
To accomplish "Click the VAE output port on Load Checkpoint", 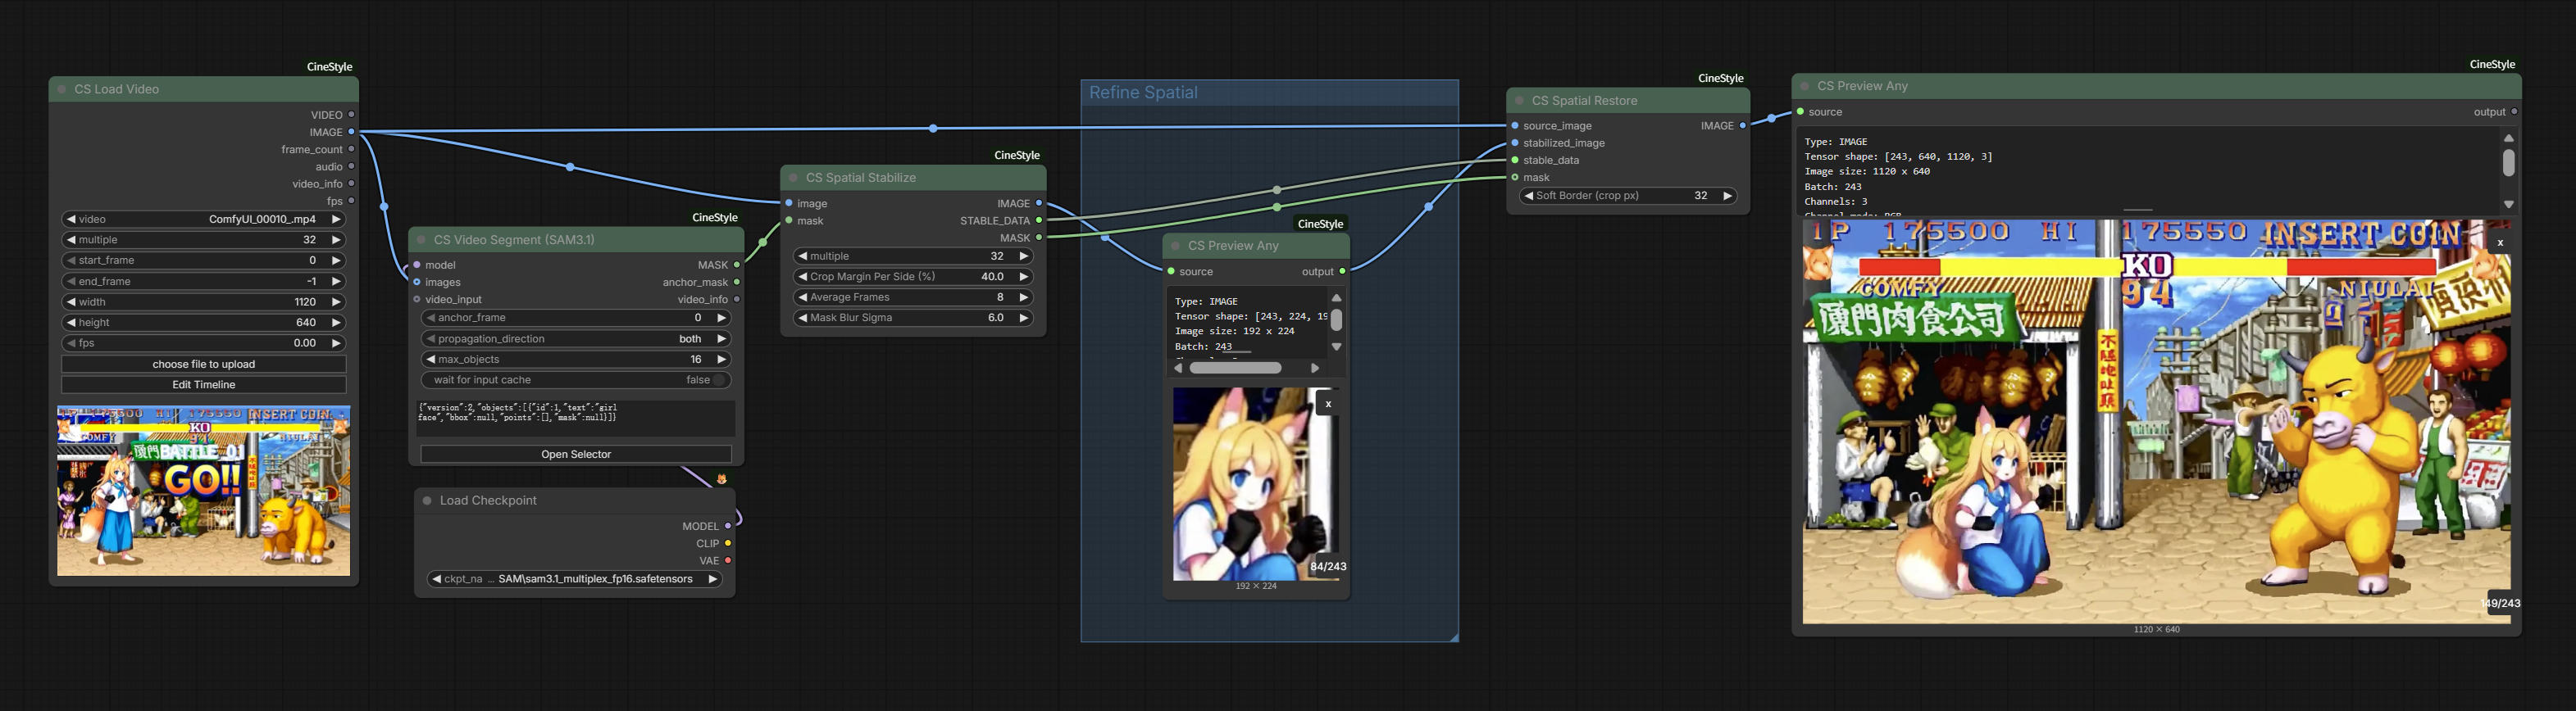I will (728, 560).
